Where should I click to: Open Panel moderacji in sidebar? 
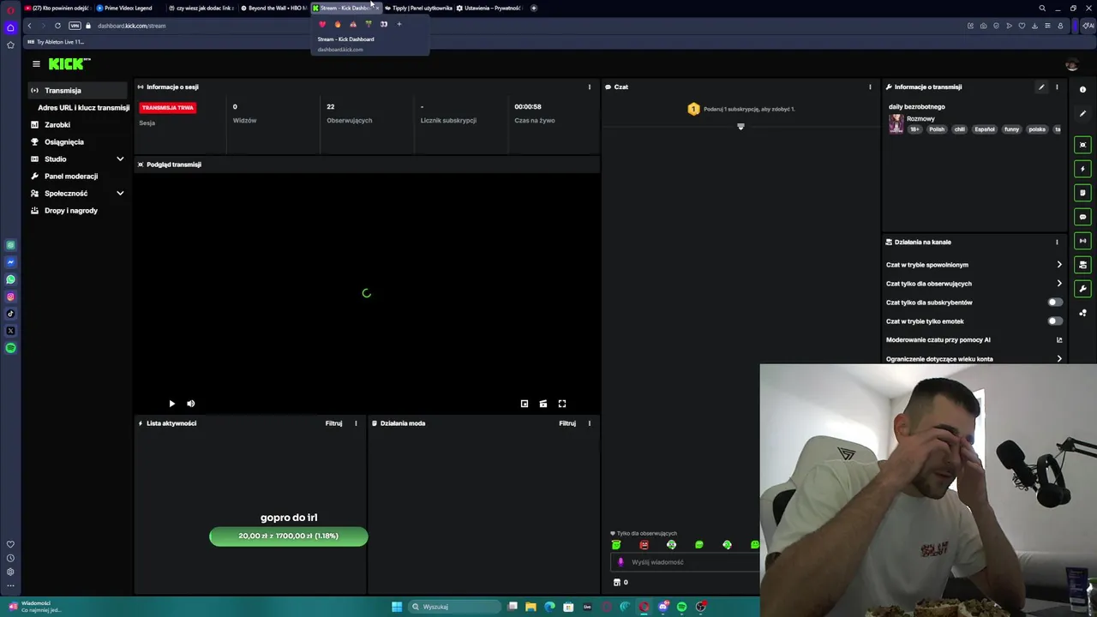pos(71,177)
